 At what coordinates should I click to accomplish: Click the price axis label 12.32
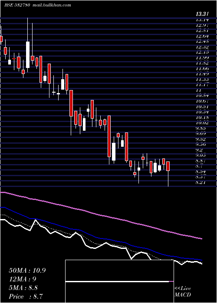(x=202, y=47)
